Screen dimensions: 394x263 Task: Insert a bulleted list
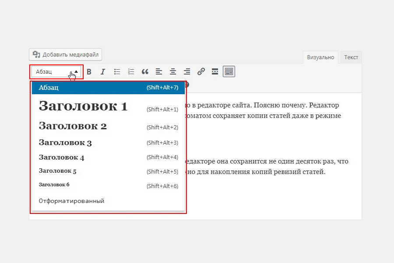point(117,71)
